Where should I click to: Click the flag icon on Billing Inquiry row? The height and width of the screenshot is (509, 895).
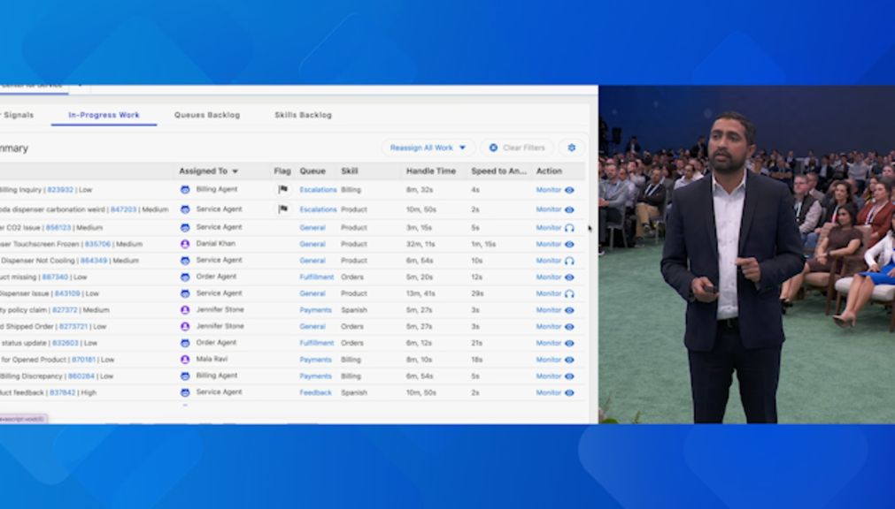(282, 189)
